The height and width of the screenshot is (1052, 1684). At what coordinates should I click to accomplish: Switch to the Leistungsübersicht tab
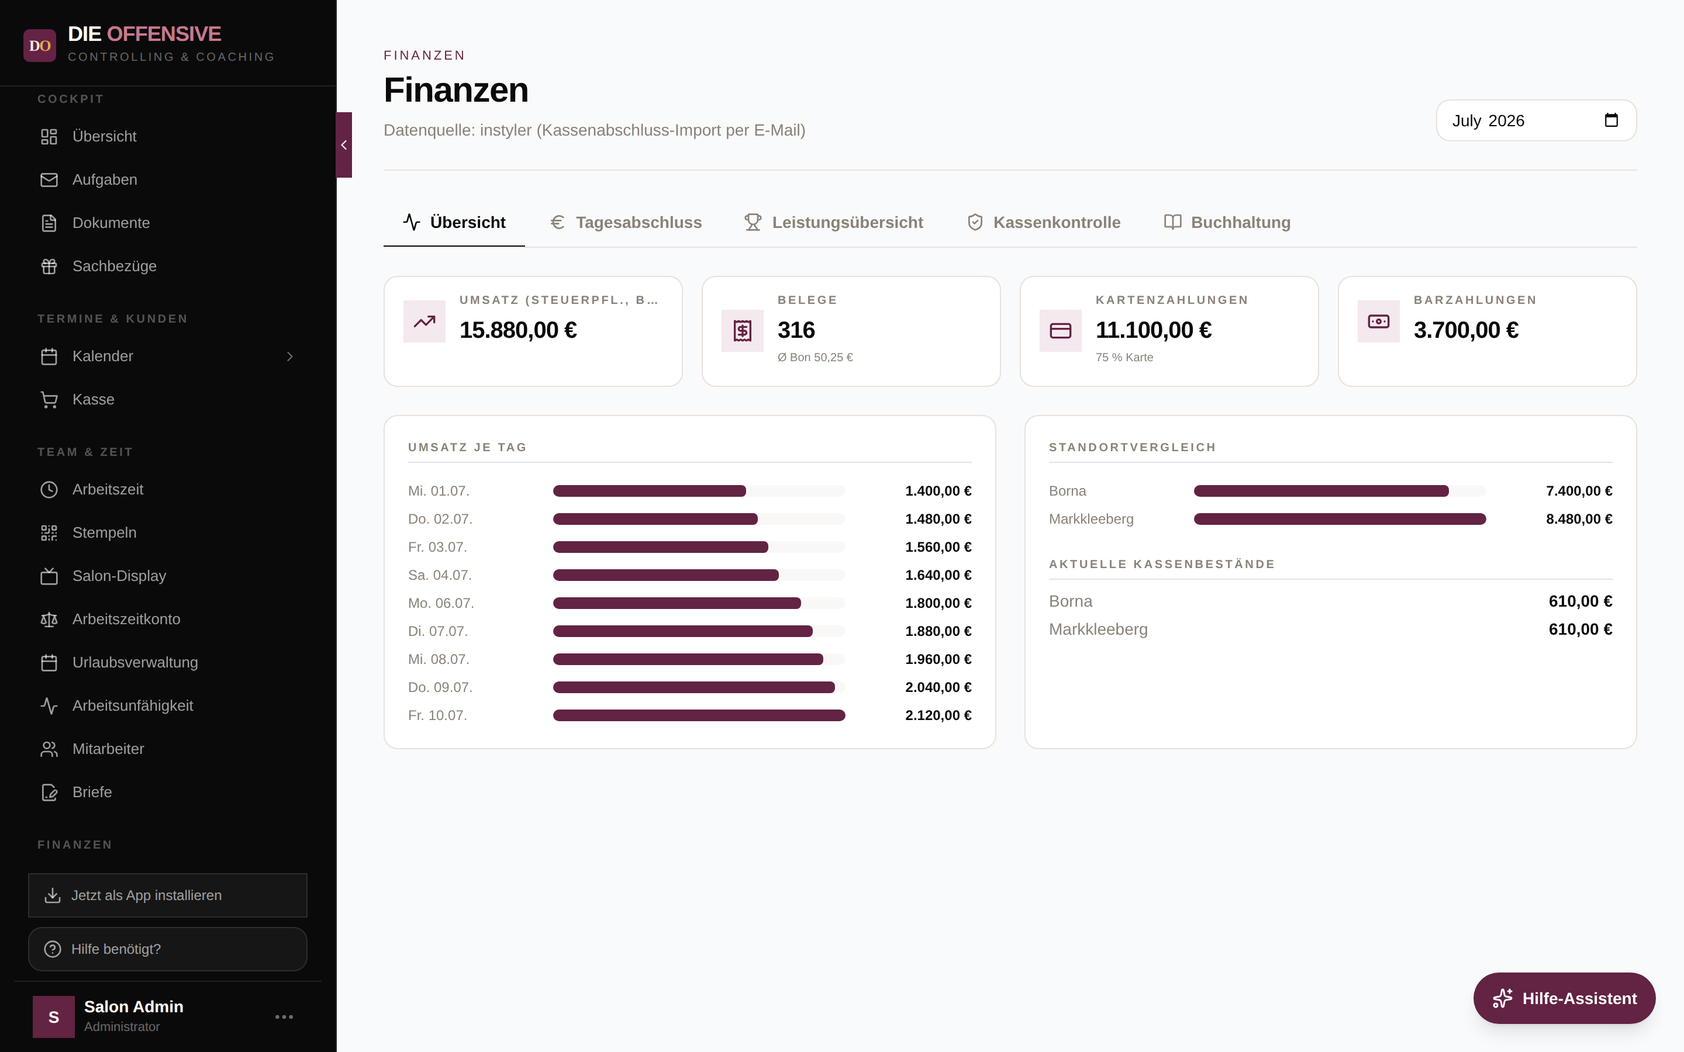834,223
